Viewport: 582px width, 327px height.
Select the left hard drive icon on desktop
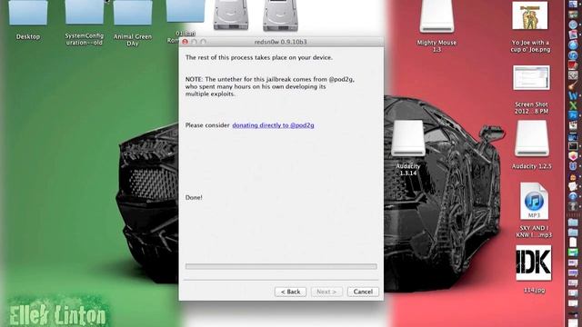[x=231, y=15]
